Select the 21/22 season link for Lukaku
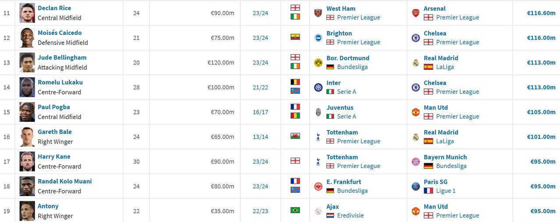The image size is (560, 222). [260, 87]
